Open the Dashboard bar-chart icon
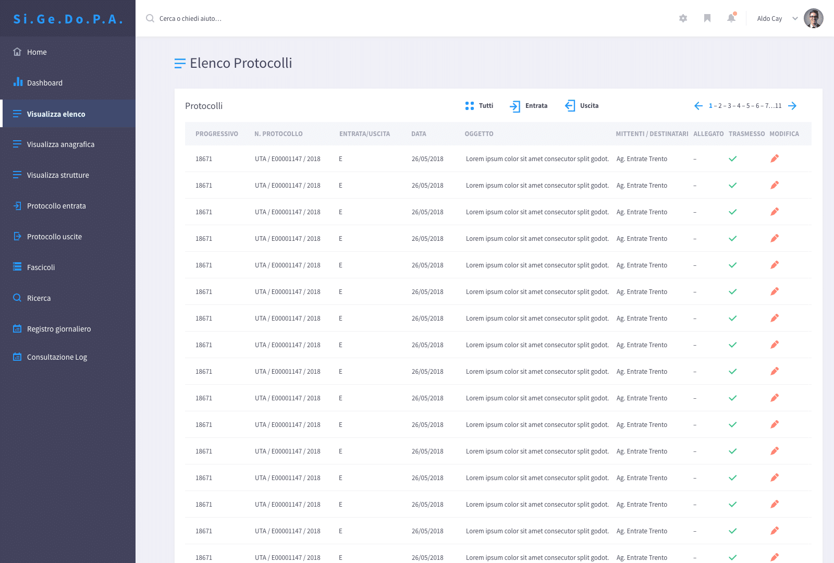This screenshot has width=834, height=563. [x=18, y=82]
